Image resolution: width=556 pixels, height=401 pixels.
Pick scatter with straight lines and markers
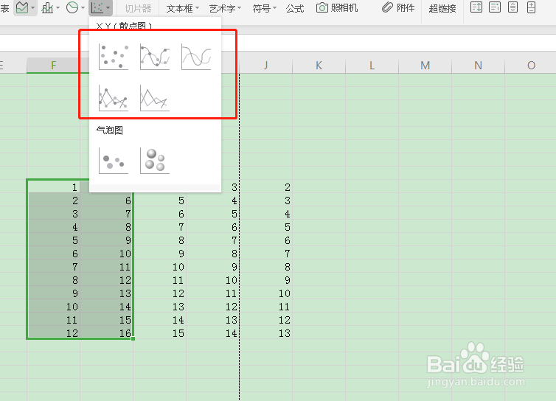point(114,98)
